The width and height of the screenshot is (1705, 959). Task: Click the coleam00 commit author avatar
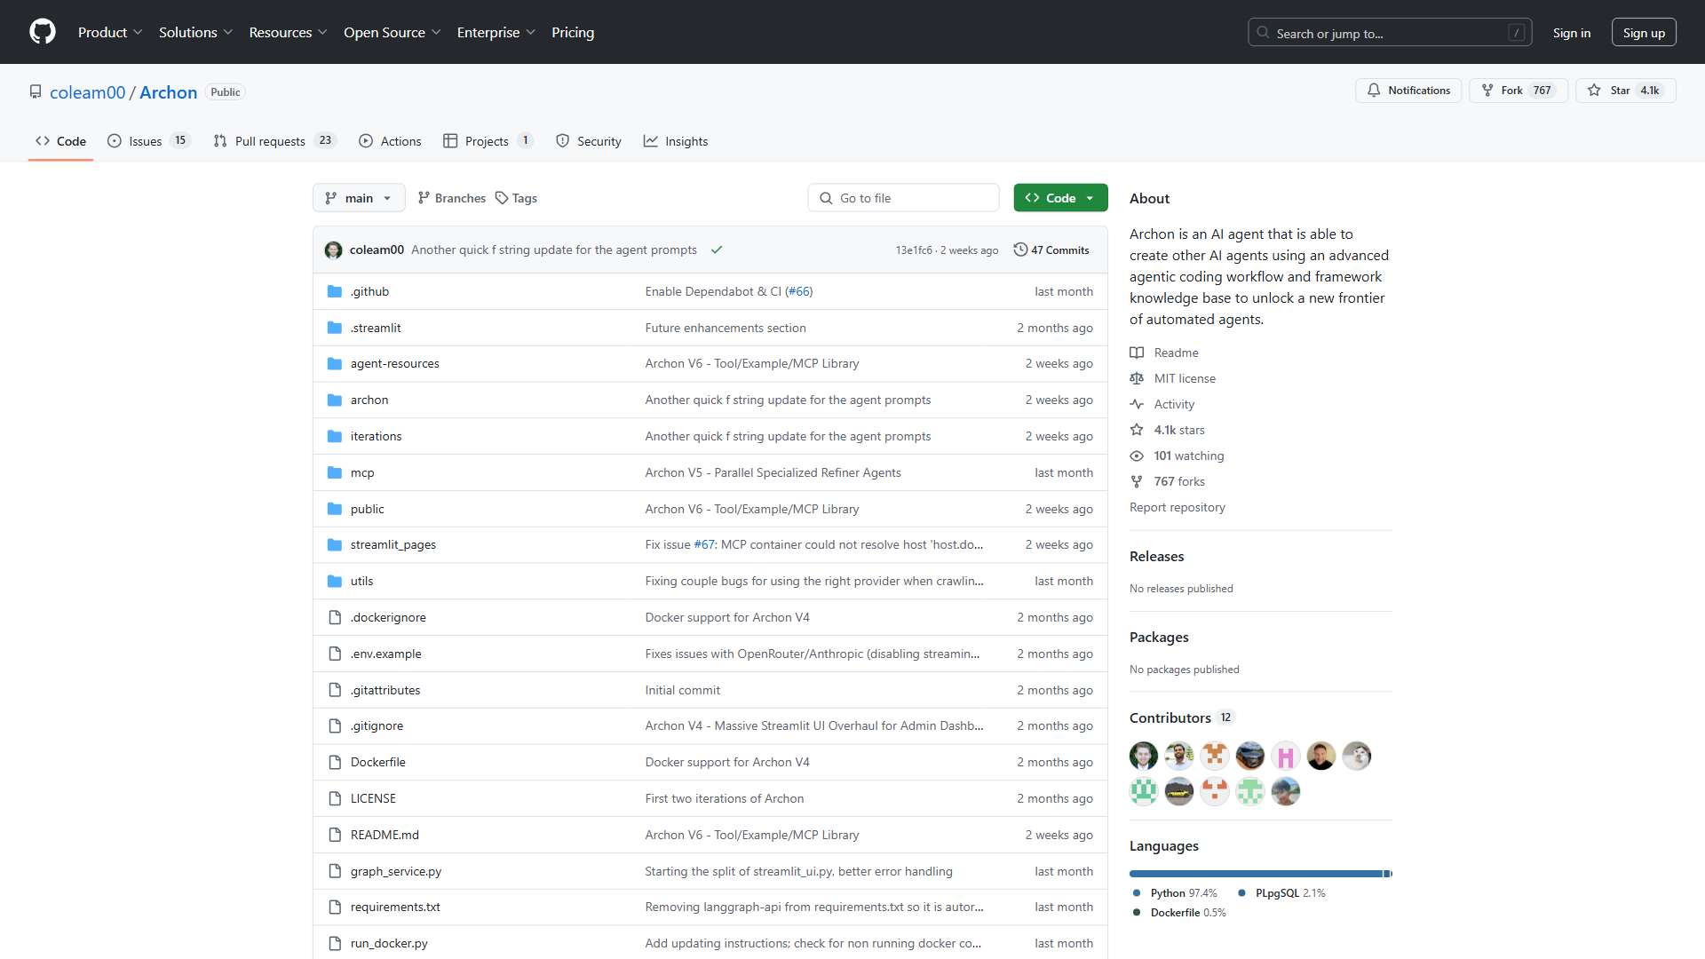tap(334, 250)
